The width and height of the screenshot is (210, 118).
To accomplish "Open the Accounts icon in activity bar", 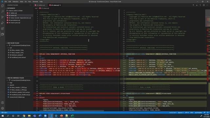I will pyautogui.click(x=2, y=103).
